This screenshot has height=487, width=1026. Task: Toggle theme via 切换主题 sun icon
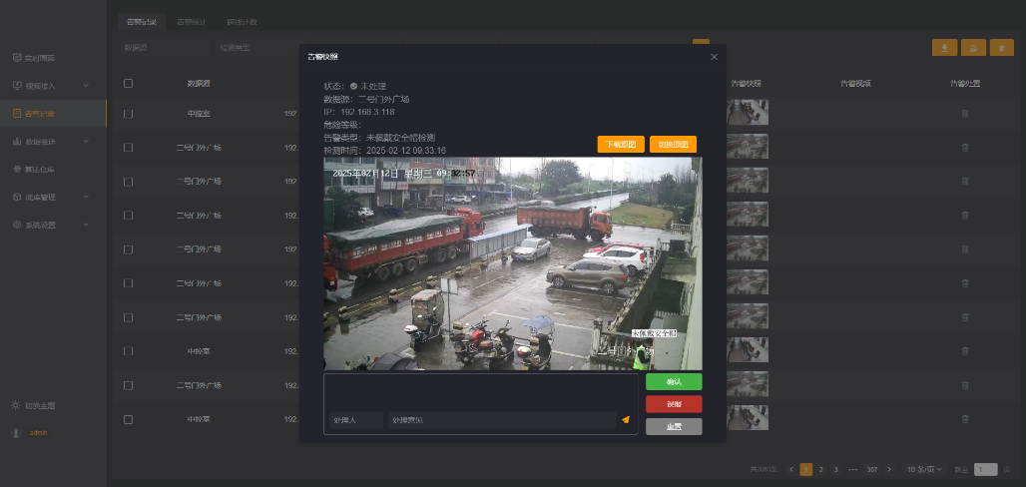(x=16, y=405)
